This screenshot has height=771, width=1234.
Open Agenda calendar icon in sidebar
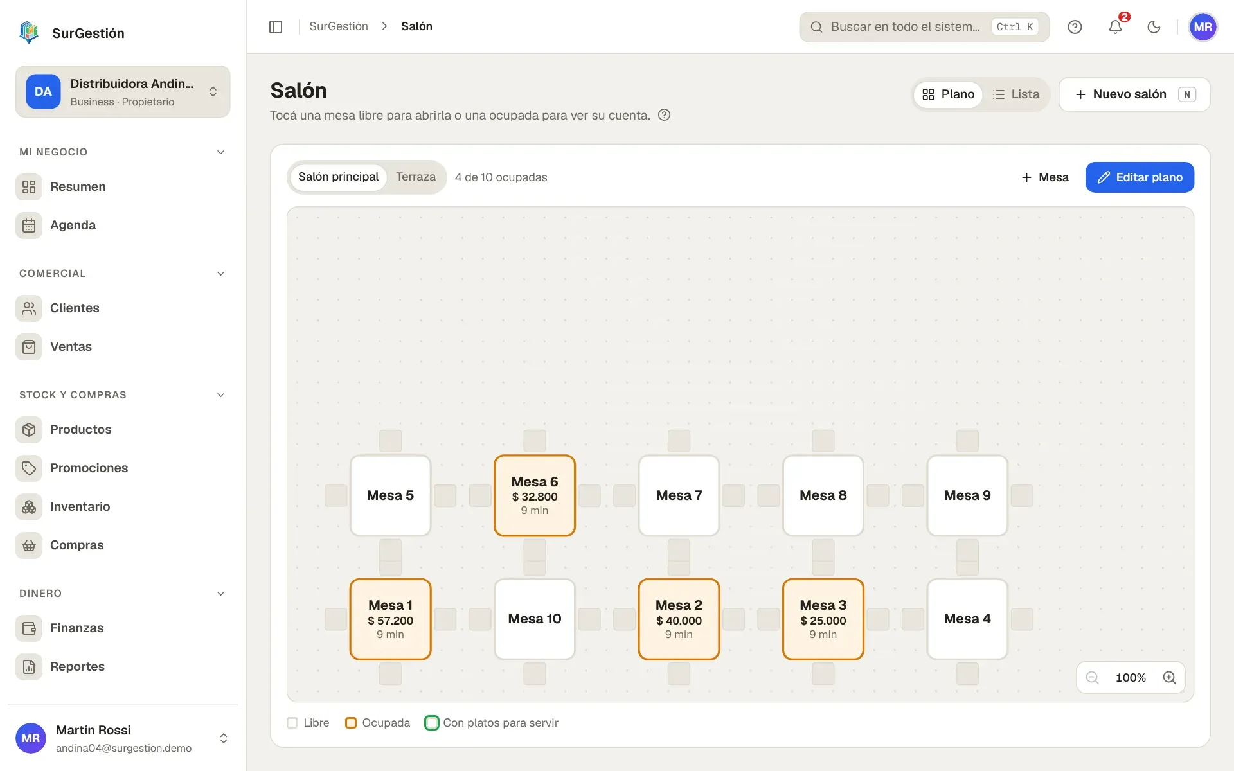[x=29, y=226]
